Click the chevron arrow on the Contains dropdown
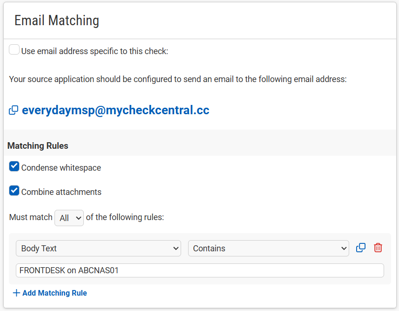The image size is (399, 311). (x=344, y=249)
